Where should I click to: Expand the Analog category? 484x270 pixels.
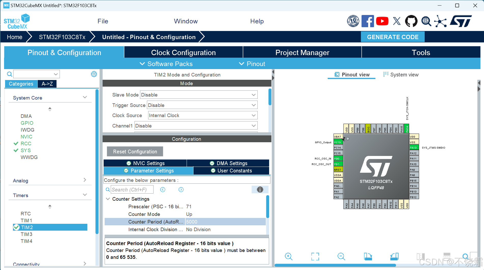[85, 180]
